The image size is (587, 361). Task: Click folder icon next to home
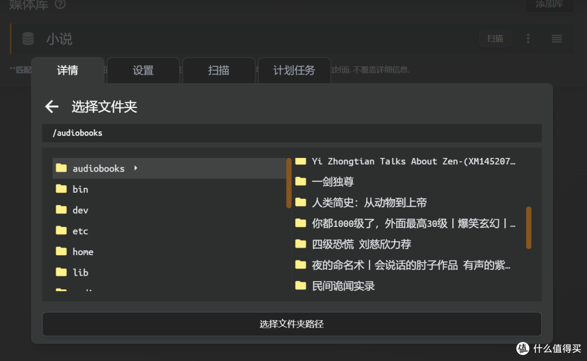61,251
